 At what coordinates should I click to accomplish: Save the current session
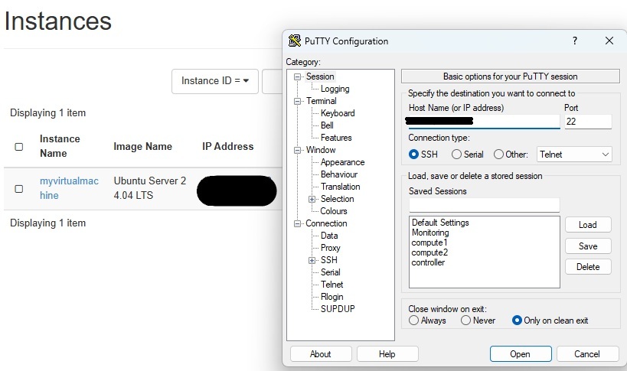(x=588, y=246)
